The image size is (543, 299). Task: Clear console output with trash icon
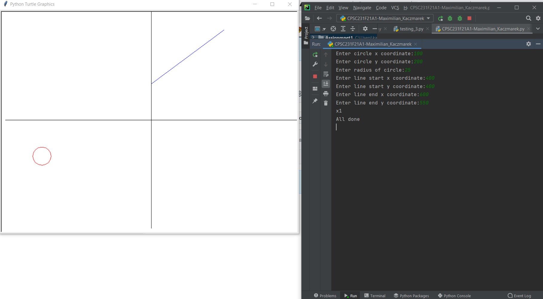tap(326, 103)
